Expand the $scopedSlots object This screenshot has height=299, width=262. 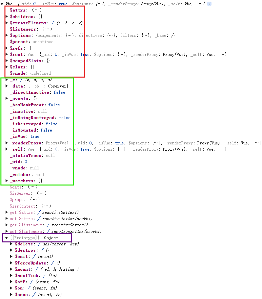(7, 61)
